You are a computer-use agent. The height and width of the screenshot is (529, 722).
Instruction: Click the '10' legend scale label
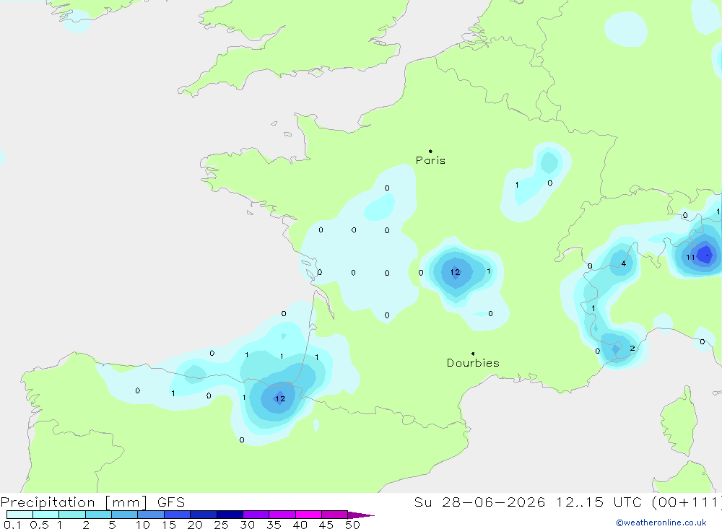(x=143, y=525)
